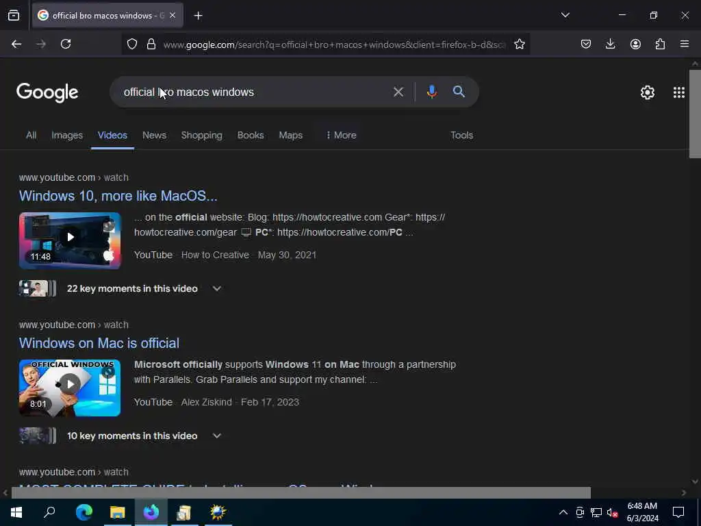
Task: Open Windows notification center
Action: click(x=678, y=512)
